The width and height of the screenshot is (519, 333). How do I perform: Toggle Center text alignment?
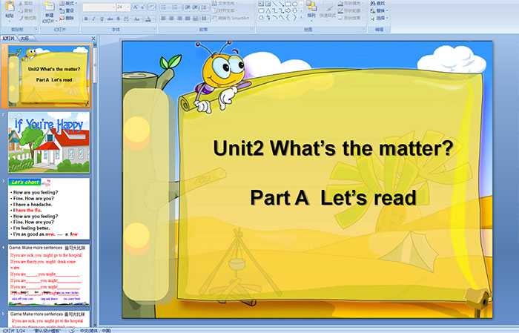(171, 19)
